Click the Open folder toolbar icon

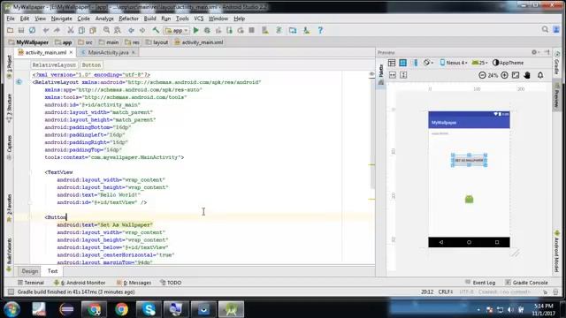coord(10,30)
